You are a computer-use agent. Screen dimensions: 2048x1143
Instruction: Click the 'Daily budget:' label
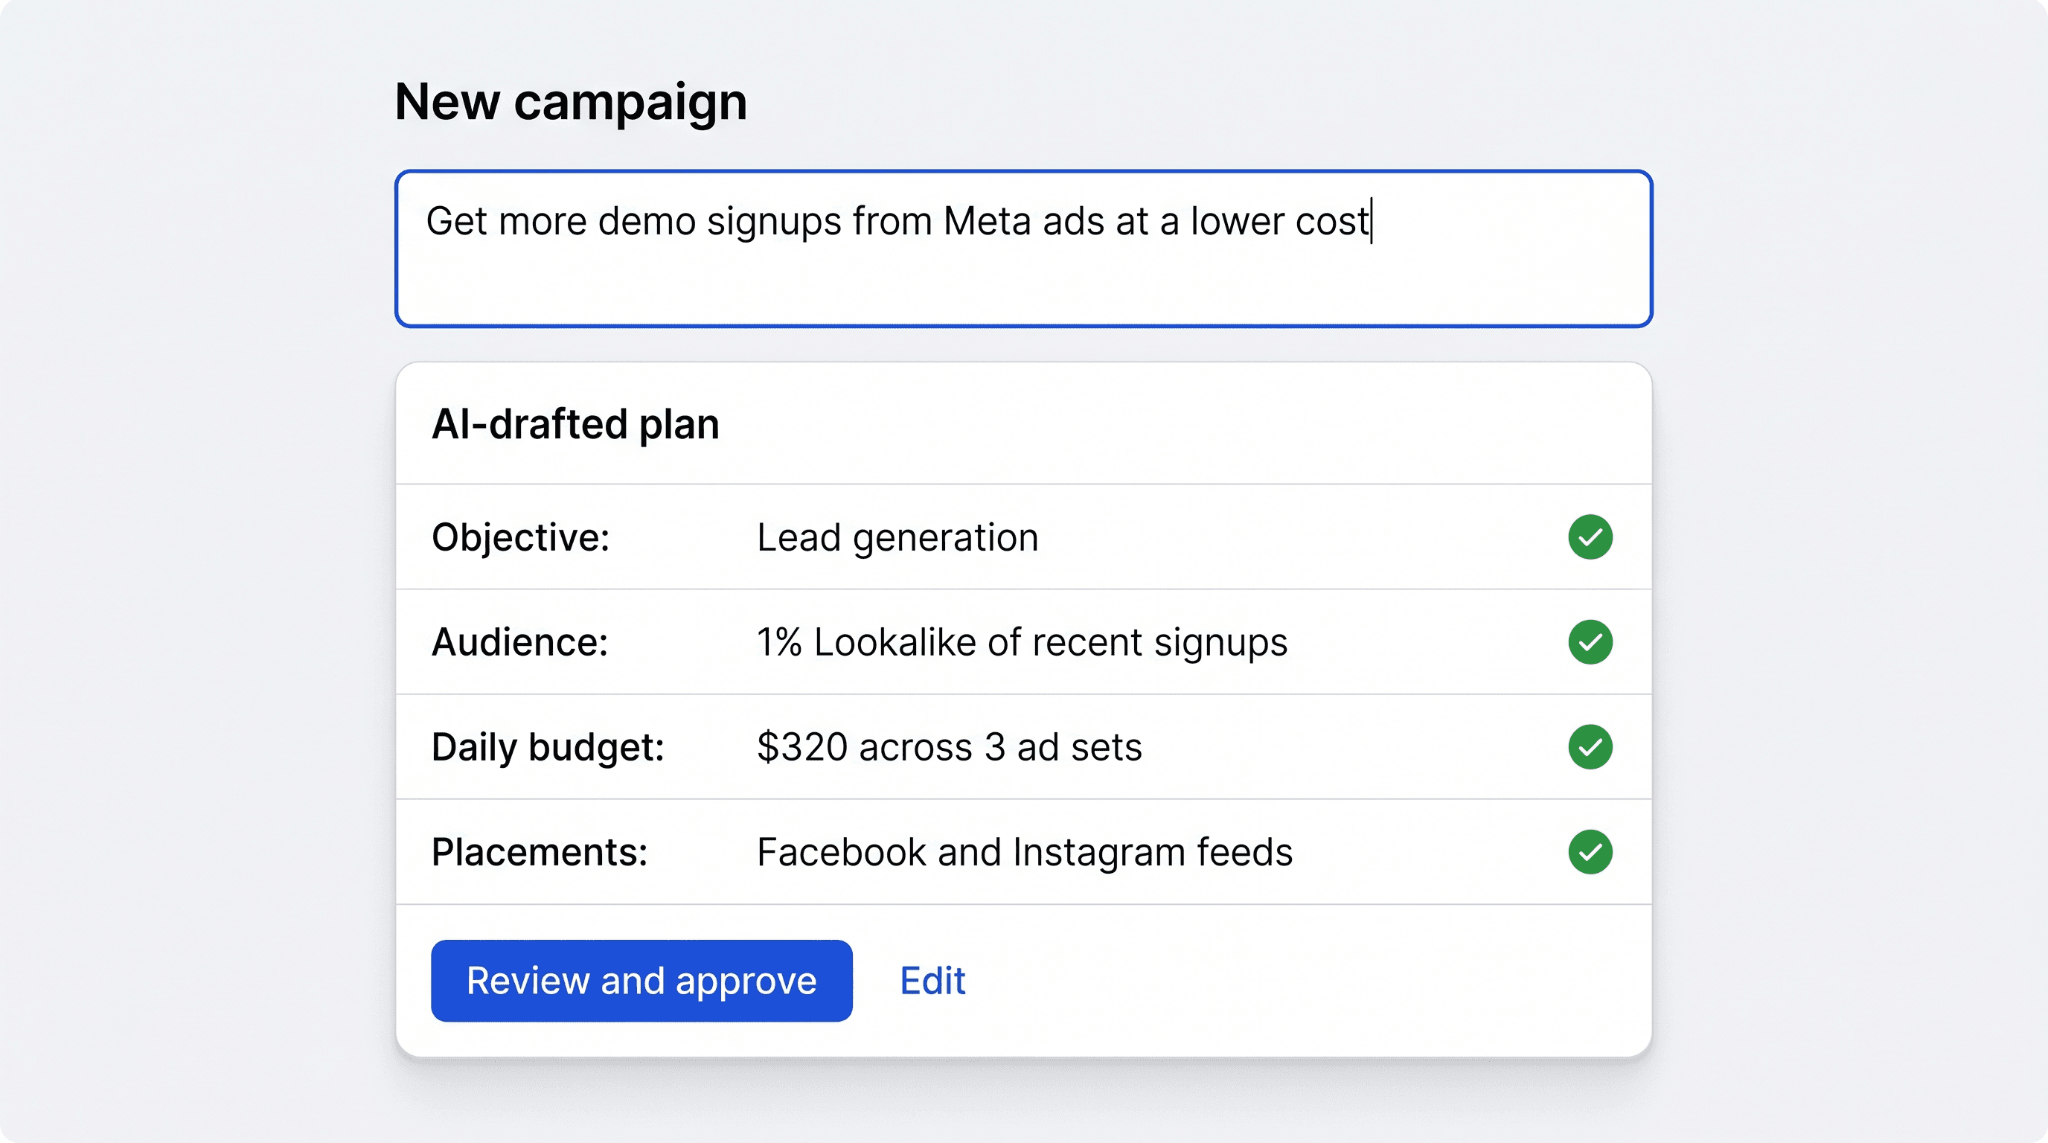point(548,747)
